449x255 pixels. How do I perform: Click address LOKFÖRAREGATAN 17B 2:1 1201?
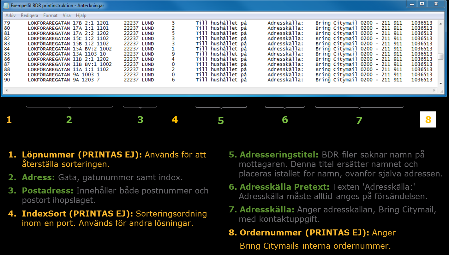[68, 23]
